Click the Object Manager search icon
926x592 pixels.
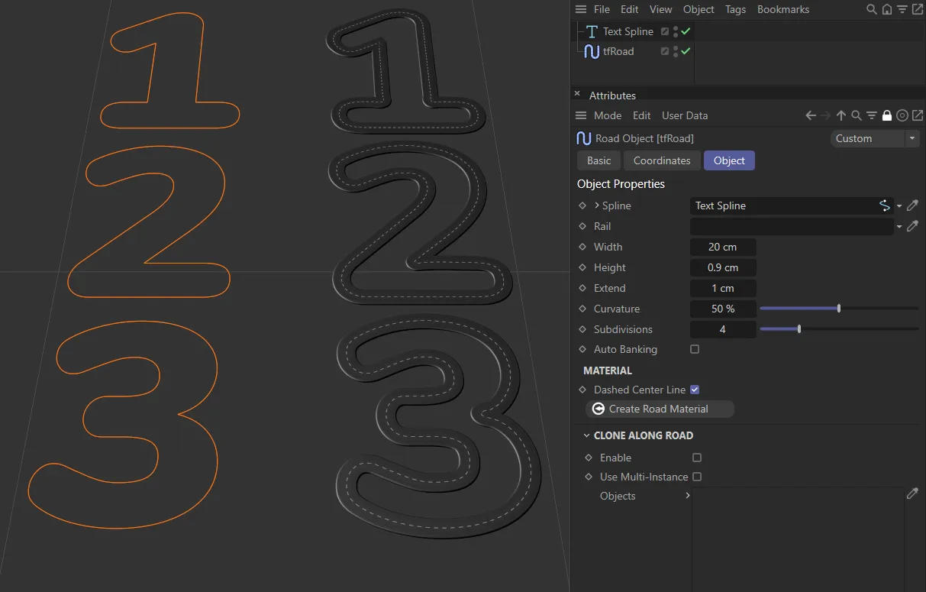coord(872,9)
